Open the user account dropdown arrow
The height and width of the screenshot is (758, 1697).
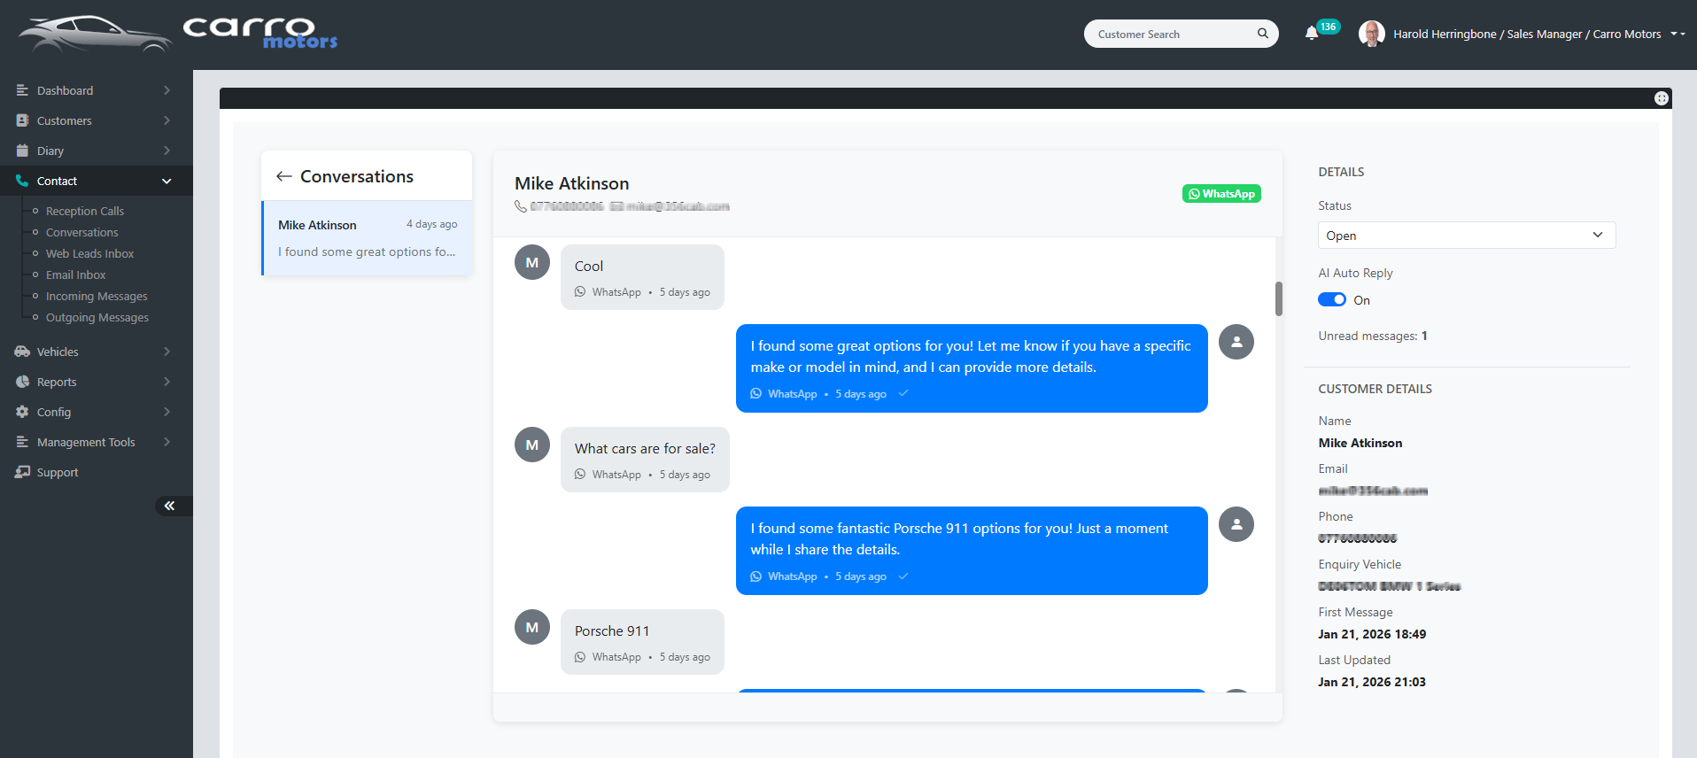click(1676, 34)
